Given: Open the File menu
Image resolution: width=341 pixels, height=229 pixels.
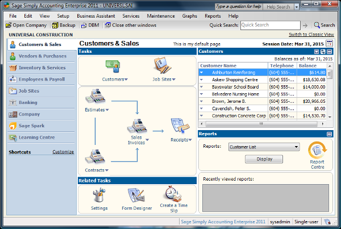Looking at the screenshot, I should [x=13, y=16].
